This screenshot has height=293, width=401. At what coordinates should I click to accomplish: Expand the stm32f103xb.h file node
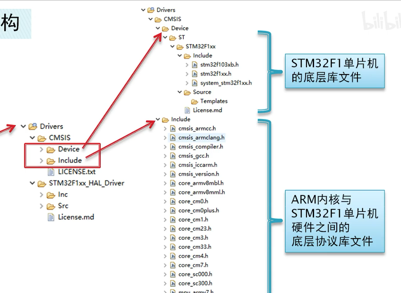pos(187,65)
